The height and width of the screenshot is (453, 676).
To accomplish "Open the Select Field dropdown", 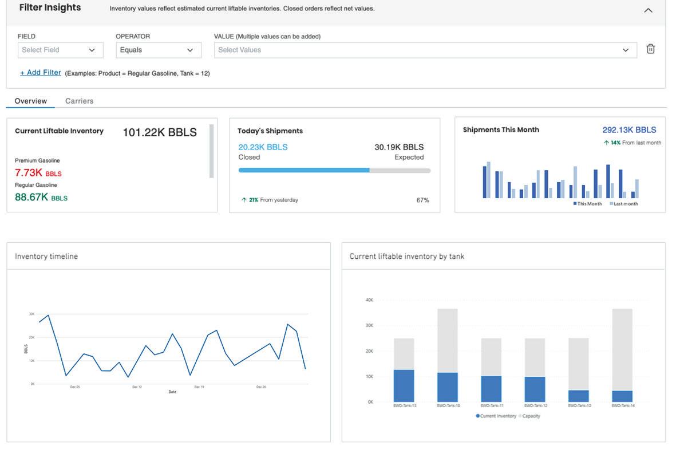I will [60, 50].
